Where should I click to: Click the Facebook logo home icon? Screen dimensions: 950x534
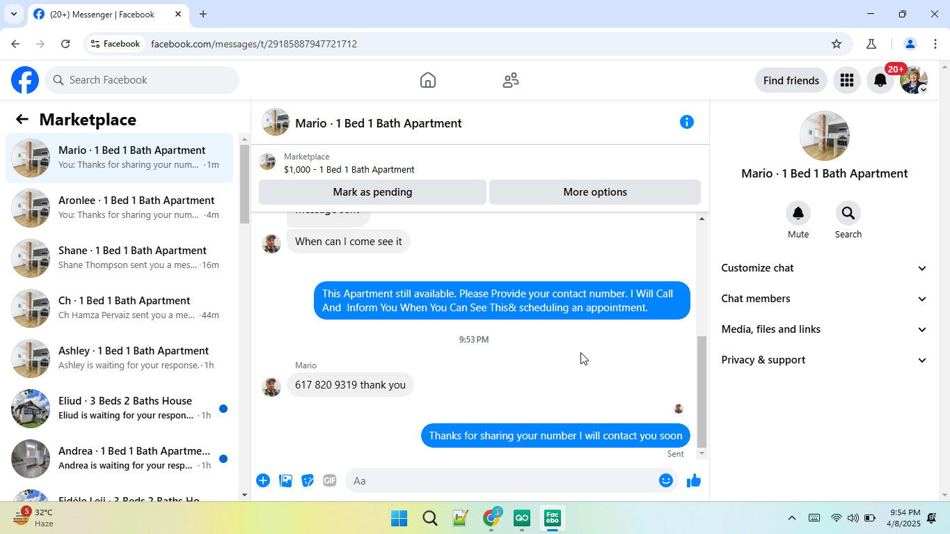click(x=25, y=80)
